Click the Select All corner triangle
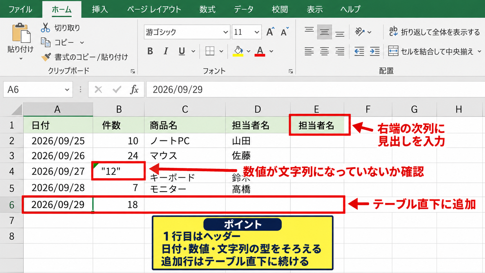This screenshot has height=273, width=485. 16,110
